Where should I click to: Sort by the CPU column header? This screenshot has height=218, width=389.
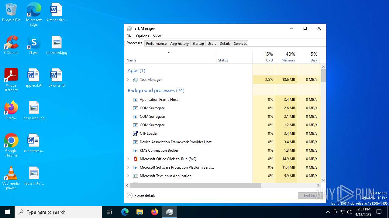[x=264, y=57]
